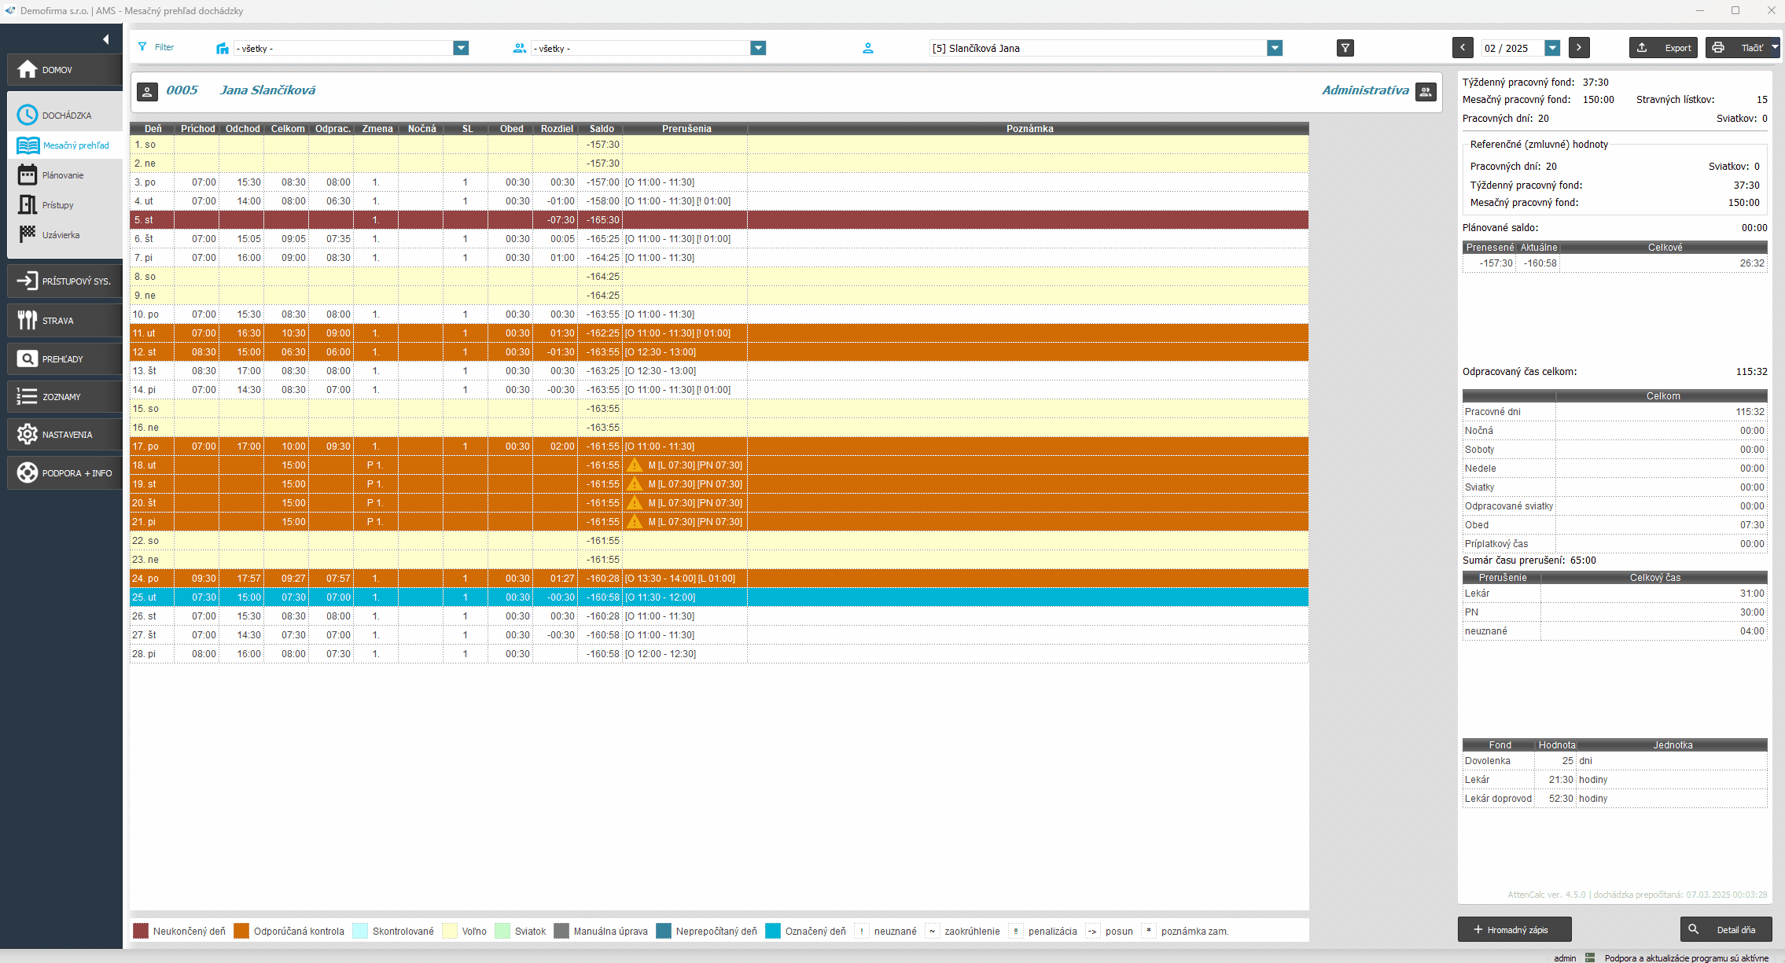
Task: Expand the employee Slančíková Jana dropdown
Action: point(1275,48)
